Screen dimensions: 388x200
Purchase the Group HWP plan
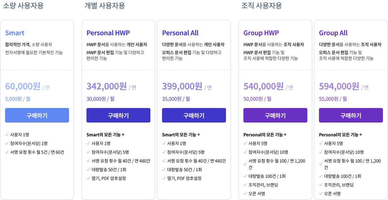coord(275,115)
